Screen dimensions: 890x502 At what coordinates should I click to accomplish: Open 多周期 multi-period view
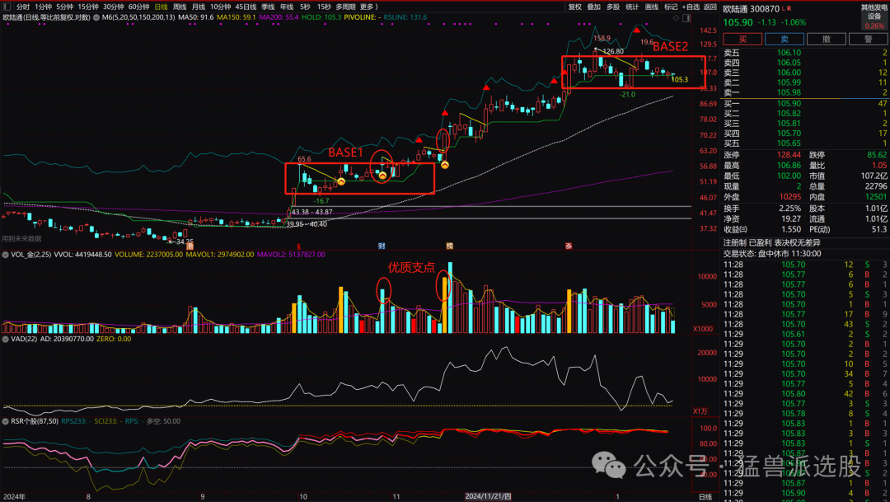point(345,7)
